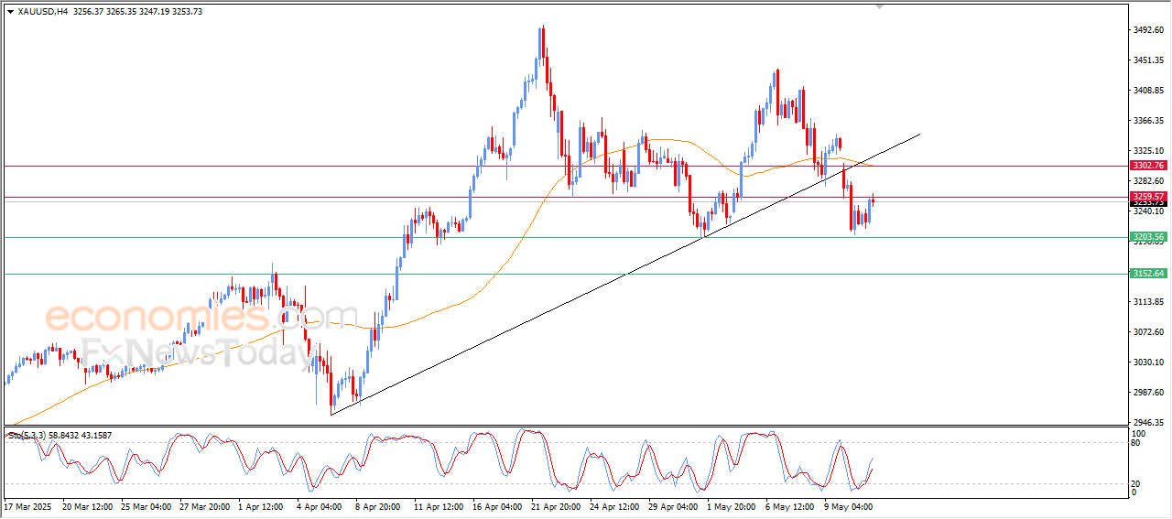Screen dimensions: 1172x519
Task: Click the 3282.60 price axis value
Action: click(x=1149, y=181)
